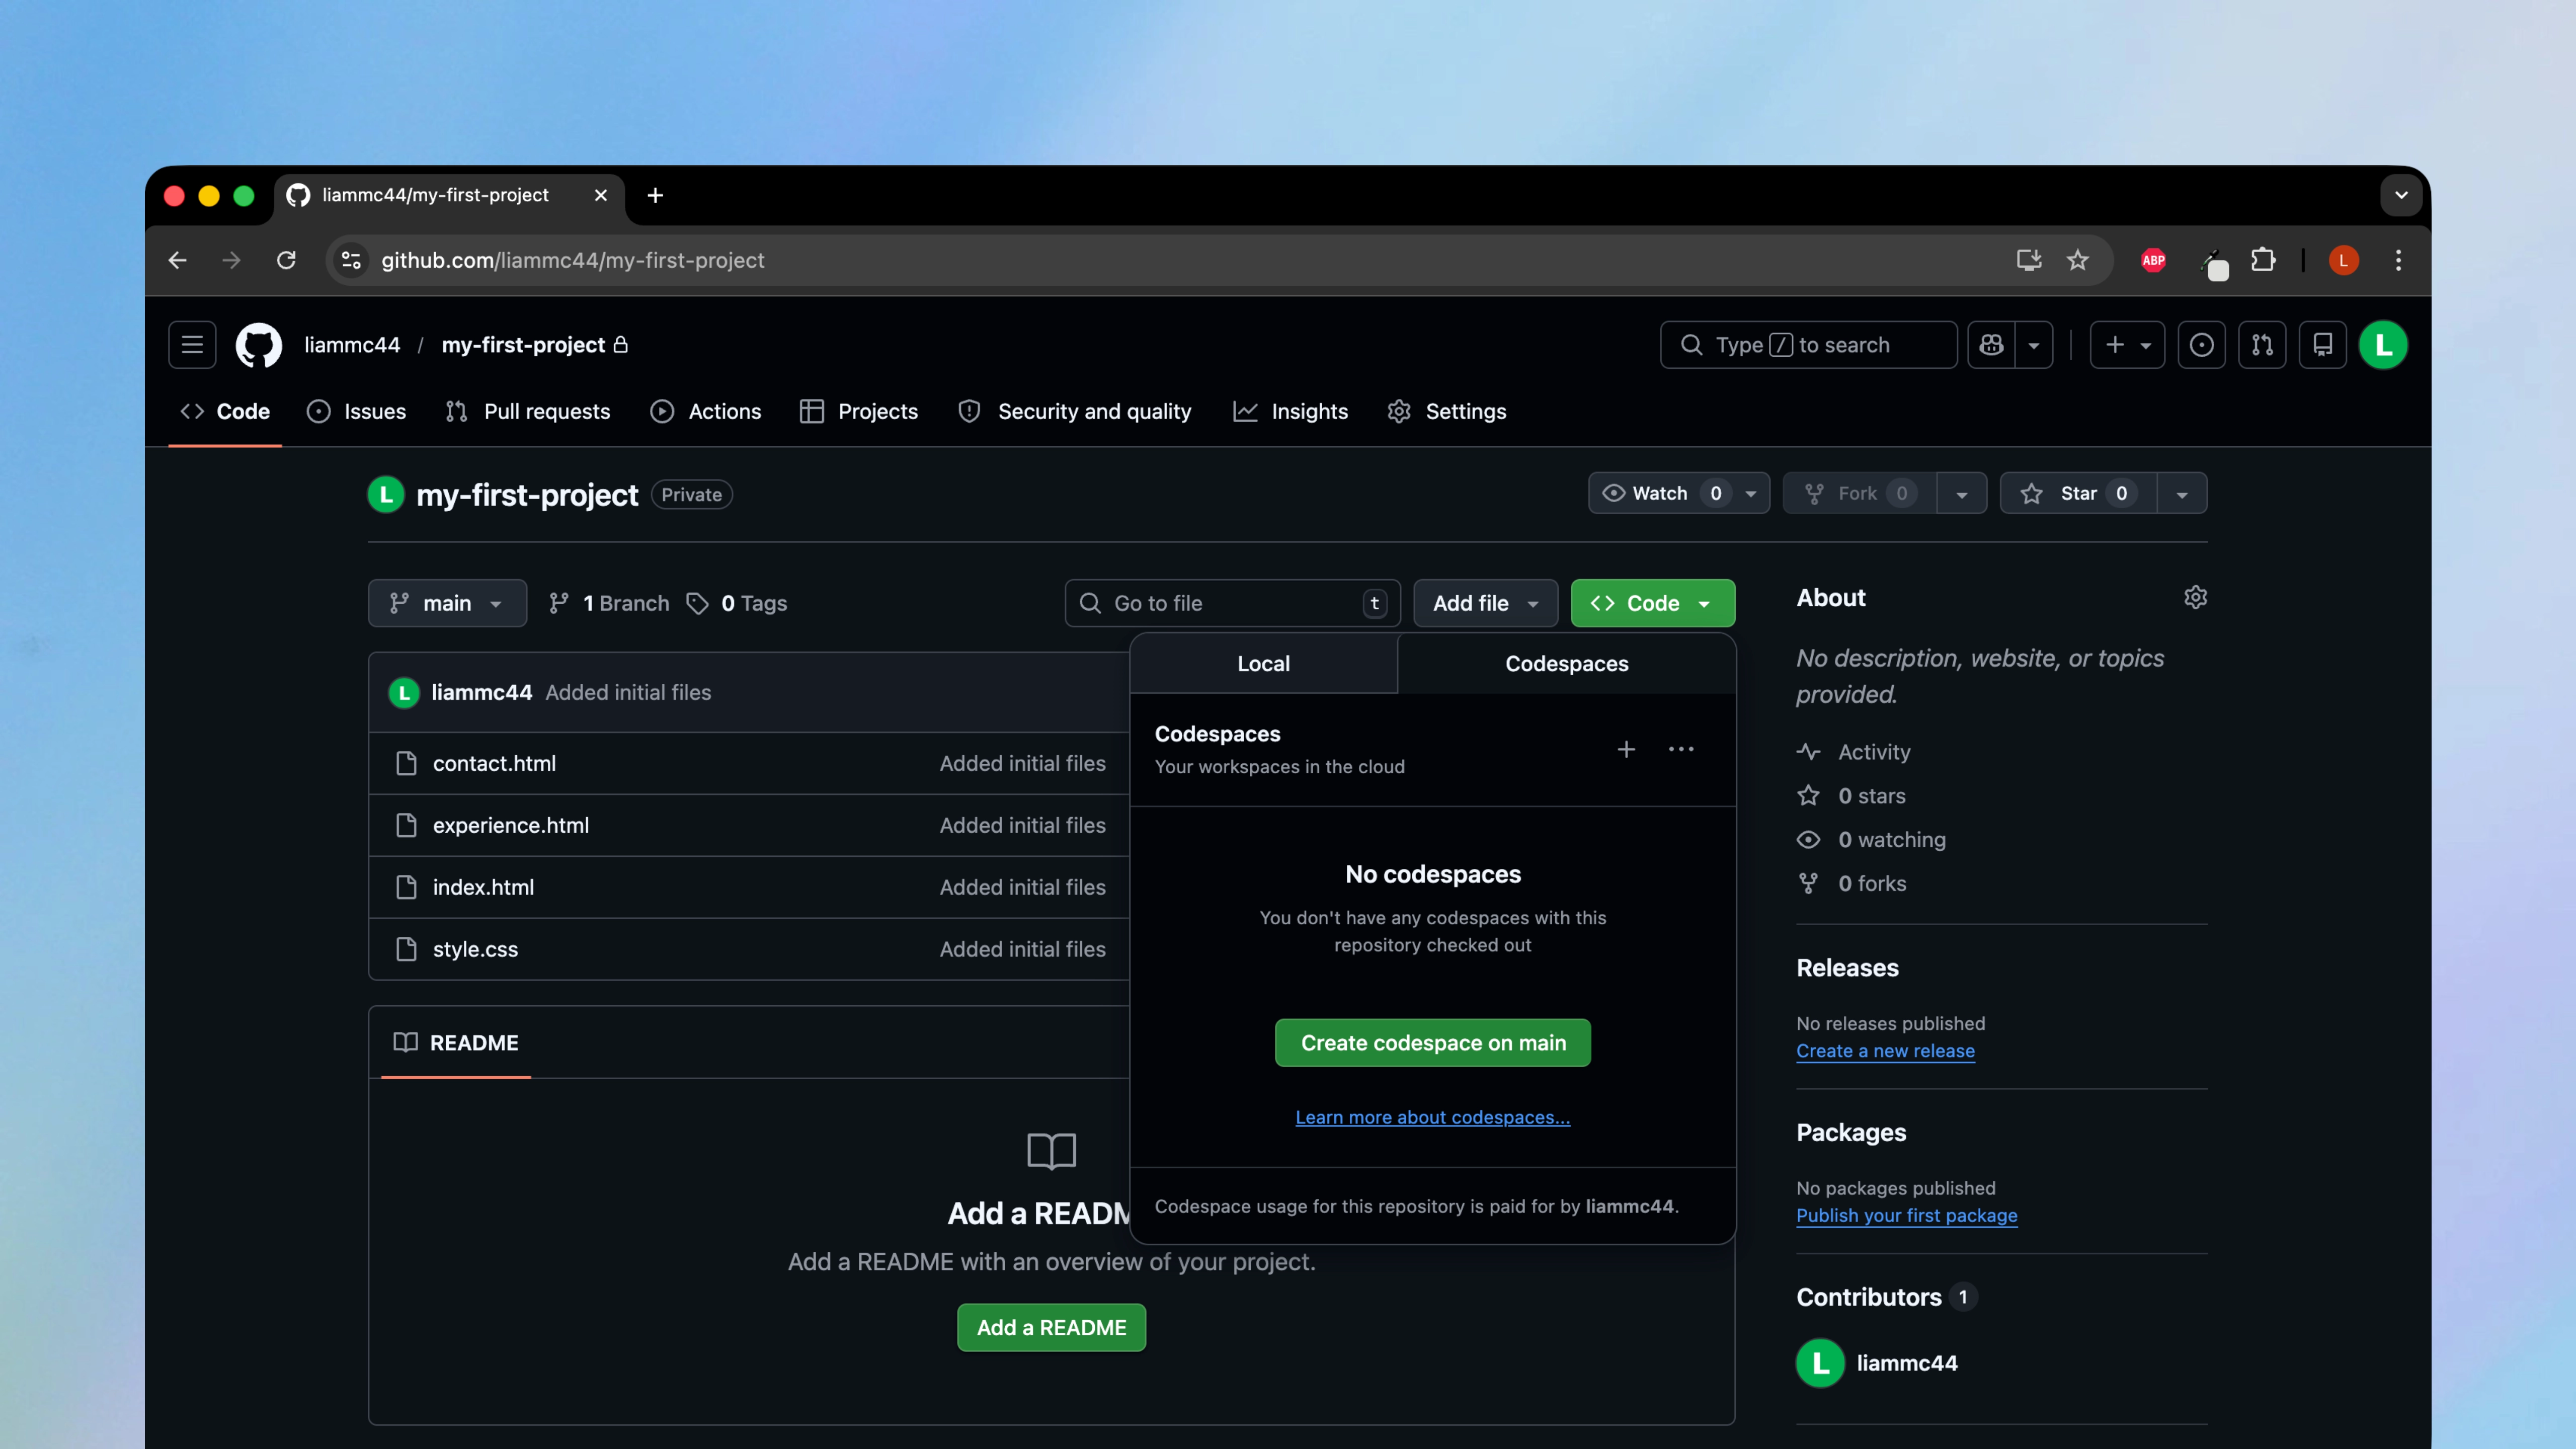Open the issues inbox icon in header
This screenshot has height=1449, width=2576.
pos(2201,345)
